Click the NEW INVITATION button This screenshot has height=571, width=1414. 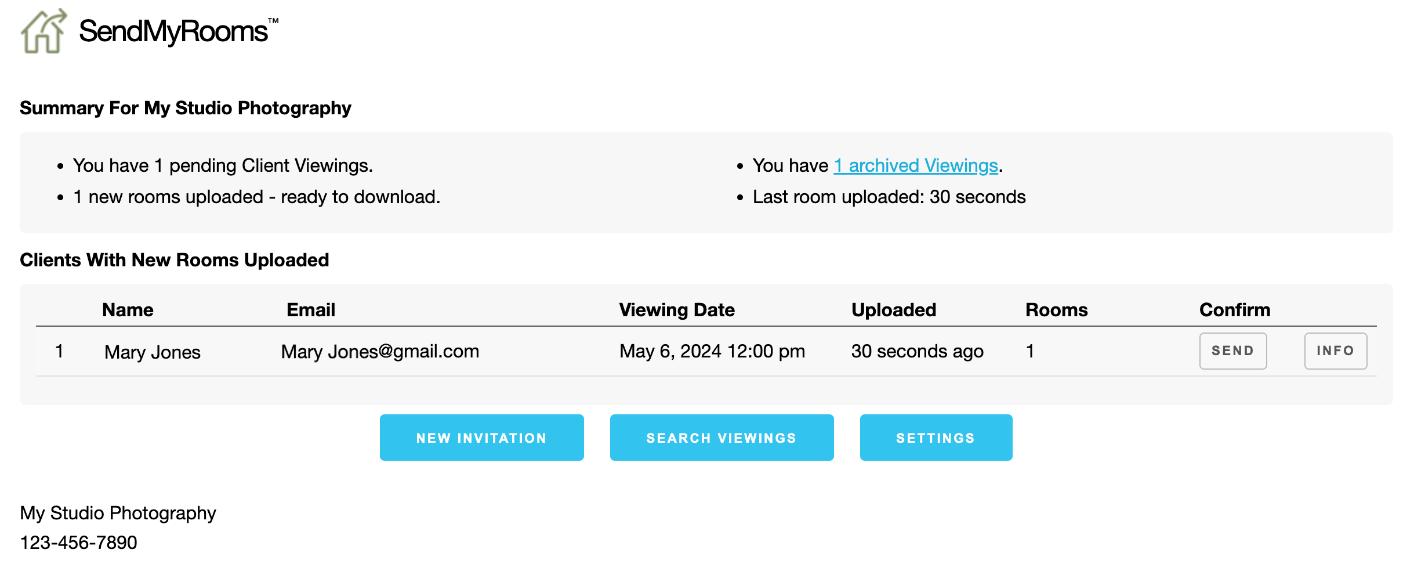tap(481, 438)
